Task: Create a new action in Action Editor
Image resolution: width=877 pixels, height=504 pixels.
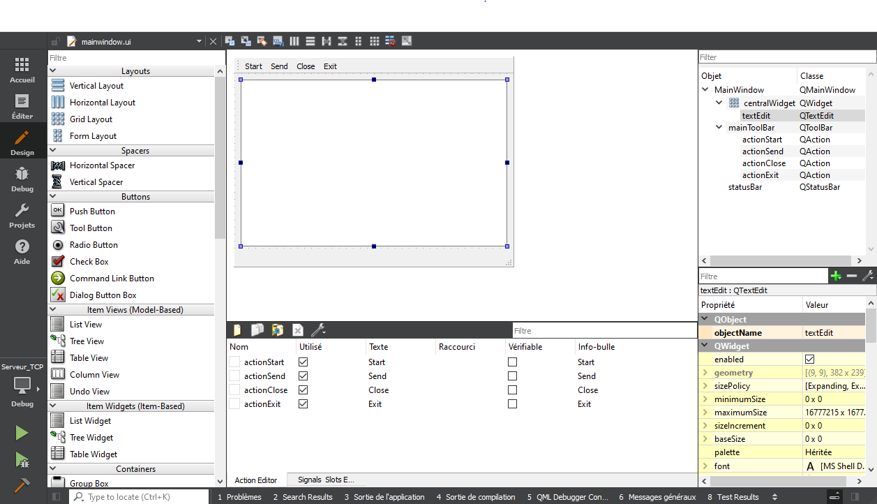Action: click(x=236, y=329)
